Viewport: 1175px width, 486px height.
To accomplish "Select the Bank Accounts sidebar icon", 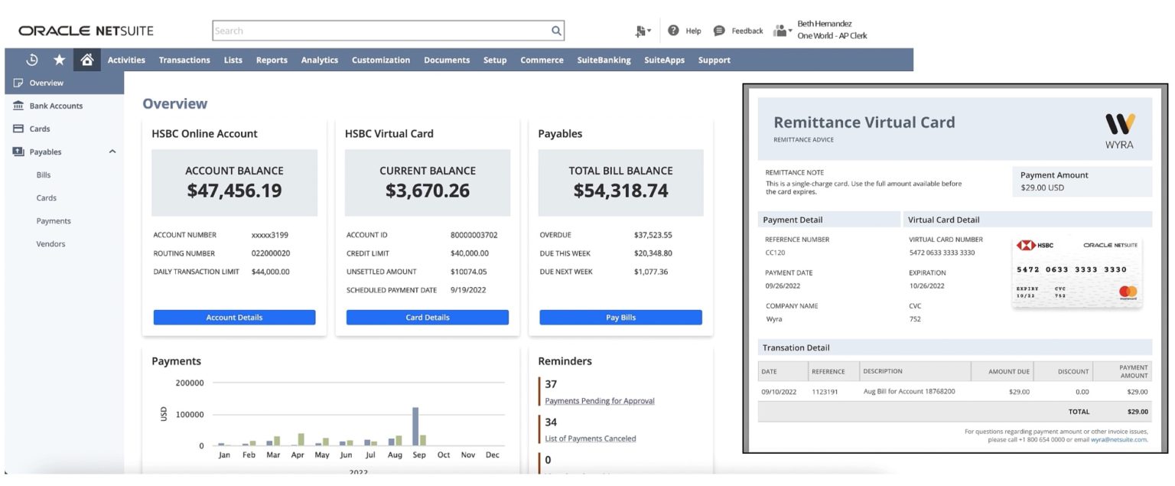I will (17, 106).
